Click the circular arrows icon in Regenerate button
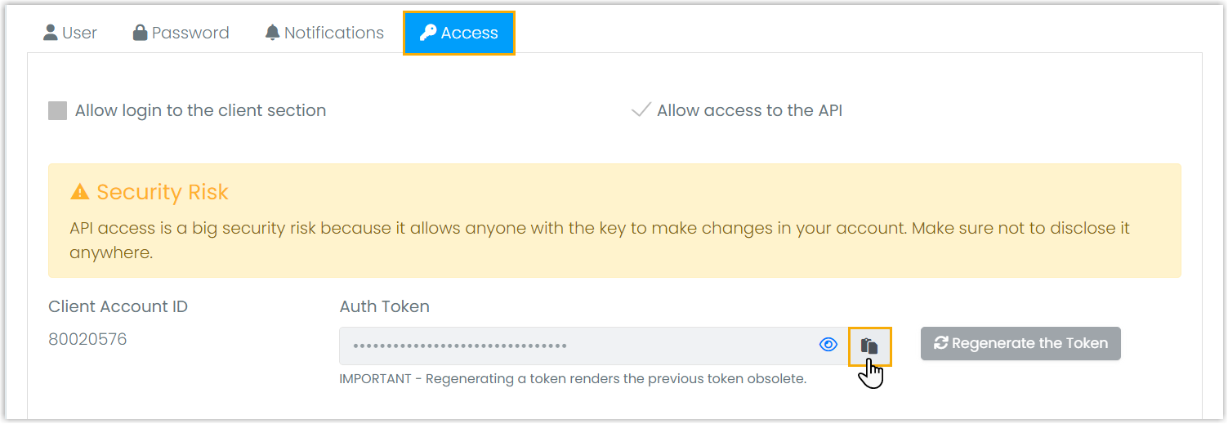 point(941,343)
